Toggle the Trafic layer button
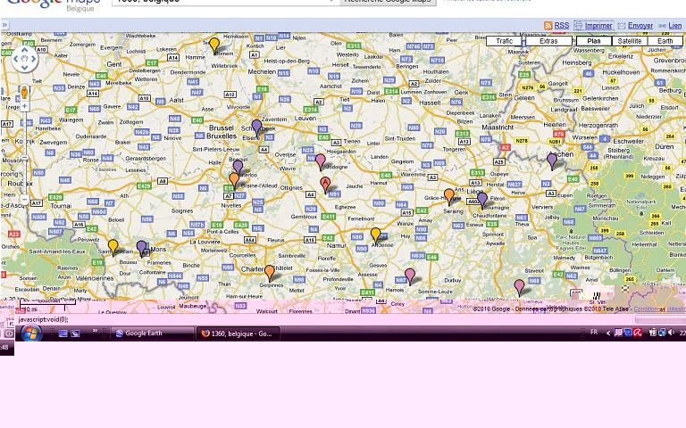686x428 pixels. coord(504,41)
